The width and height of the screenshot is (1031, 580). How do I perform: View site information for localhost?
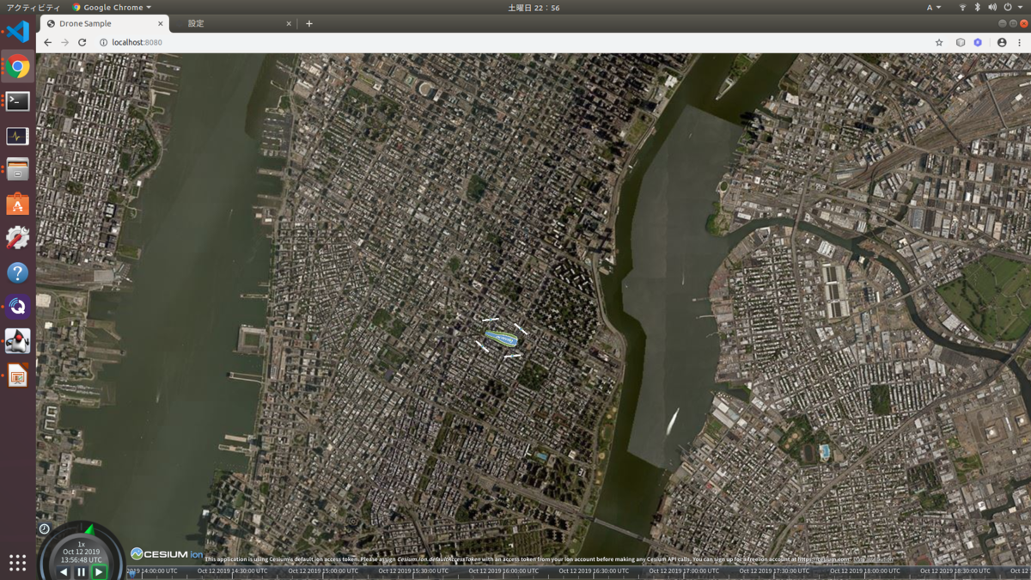(103, 42)
